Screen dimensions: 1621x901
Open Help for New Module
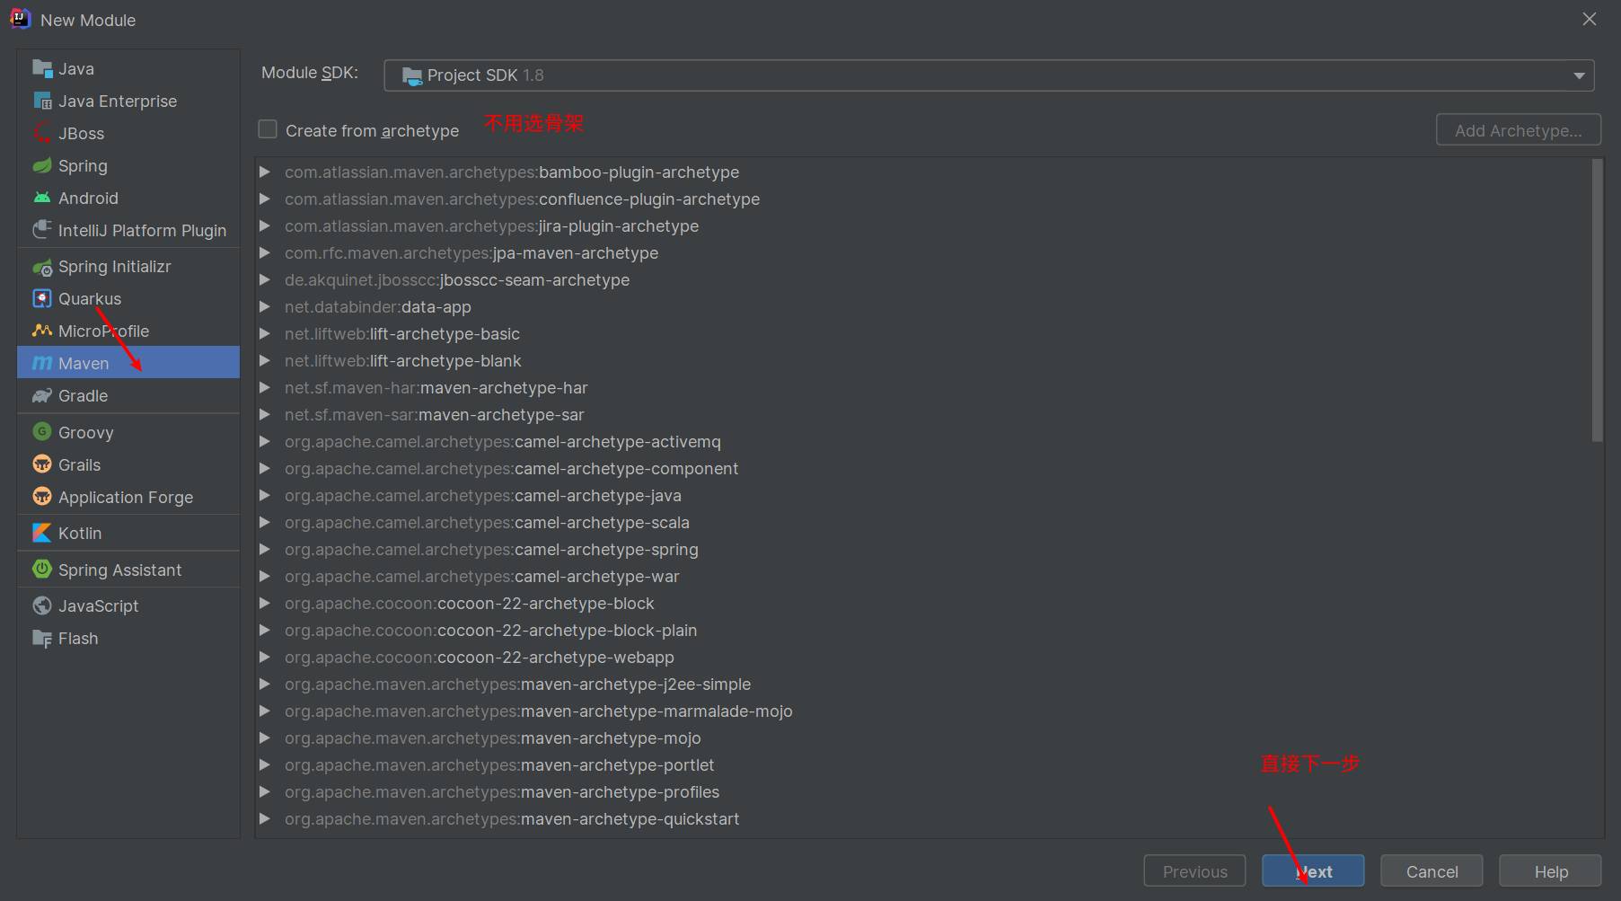click(1550, 871)
